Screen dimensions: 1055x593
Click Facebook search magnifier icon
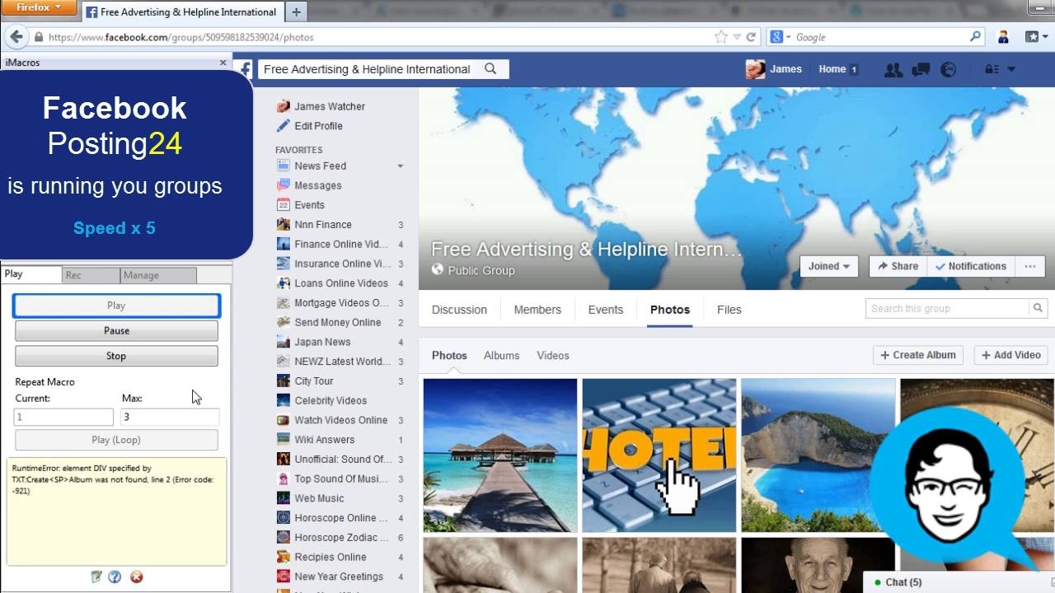(490, 69)
